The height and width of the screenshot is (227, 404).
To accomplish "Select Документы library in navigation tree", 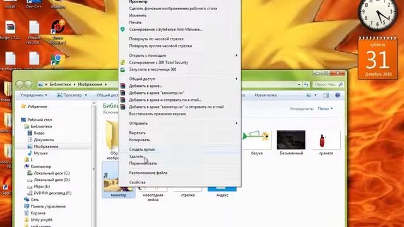I will [x=44, y=140].
